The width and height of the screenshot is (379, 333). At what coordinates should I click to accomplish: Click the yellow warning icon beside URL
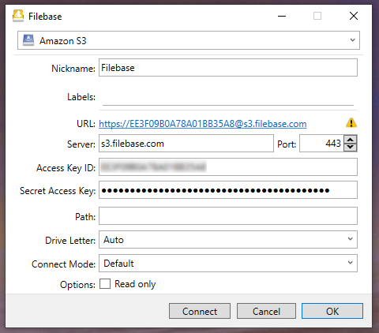pos(351,123)
